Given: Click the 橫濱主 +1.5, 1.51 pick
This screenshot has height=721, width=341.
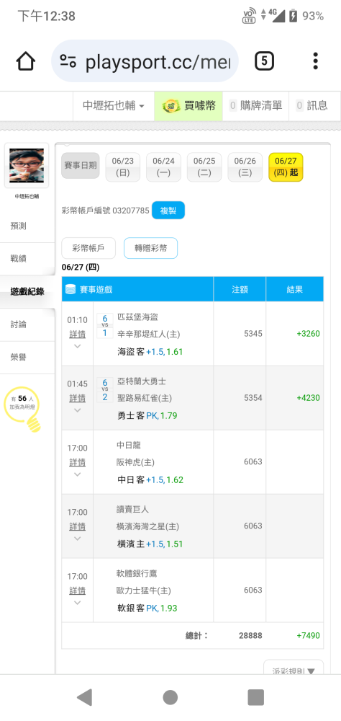Looking at the screenshot, I should point(150,544).
